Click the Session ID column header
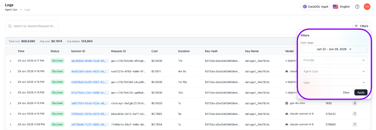 [x=78, y=51]
